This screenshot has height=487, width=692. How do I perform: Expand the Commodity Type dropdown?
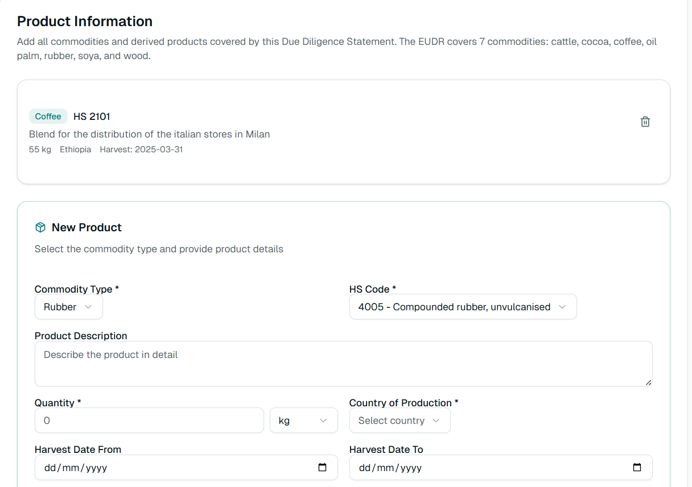(x=68, y=307)
